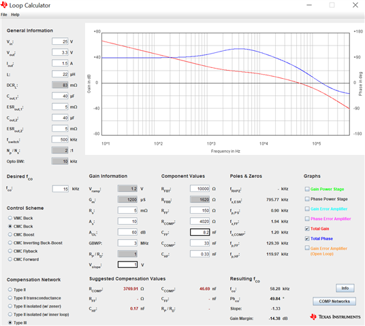Click the Slope value -1.33

click(276, 308)
